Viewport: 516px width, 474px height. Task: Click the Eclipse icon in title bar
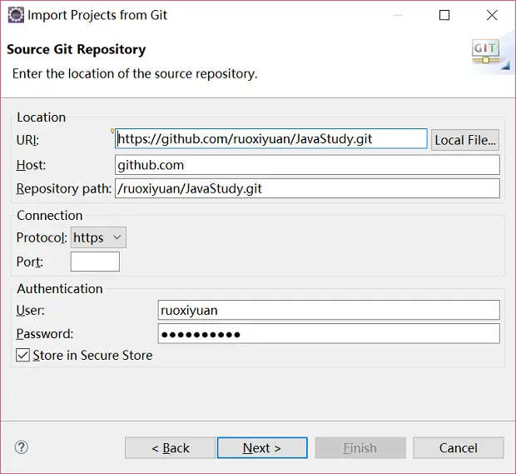click(x=16, y=15)
